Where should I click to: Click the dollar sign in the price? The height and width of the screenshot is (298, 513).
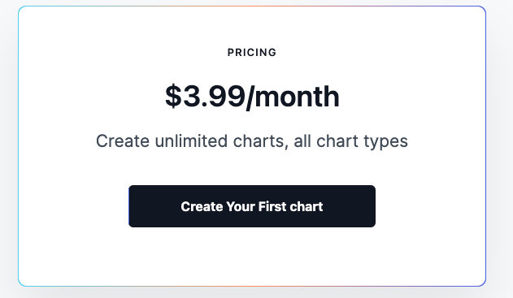pos(173,96)
